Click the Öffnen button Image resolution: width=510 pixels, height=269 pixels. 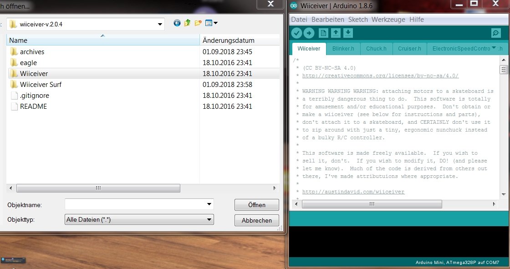[257, 205]
